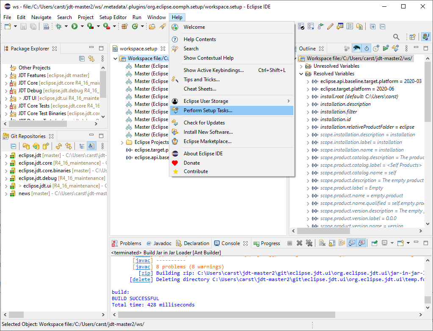The height and width of the screenshot is (331, 433).
Task: Click the Clone Git Repository icon
Action: (36, 146)
